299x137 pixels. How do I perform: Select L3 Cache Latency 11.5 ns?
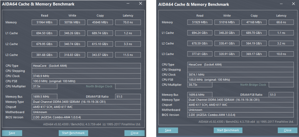pyautogui.click(x=128, y=55)
